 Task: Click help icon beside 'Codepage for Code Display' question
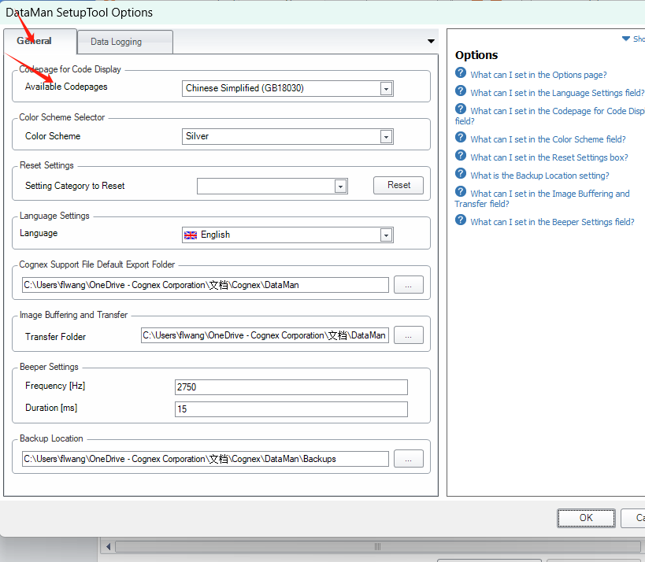click(x=461, y=109)
